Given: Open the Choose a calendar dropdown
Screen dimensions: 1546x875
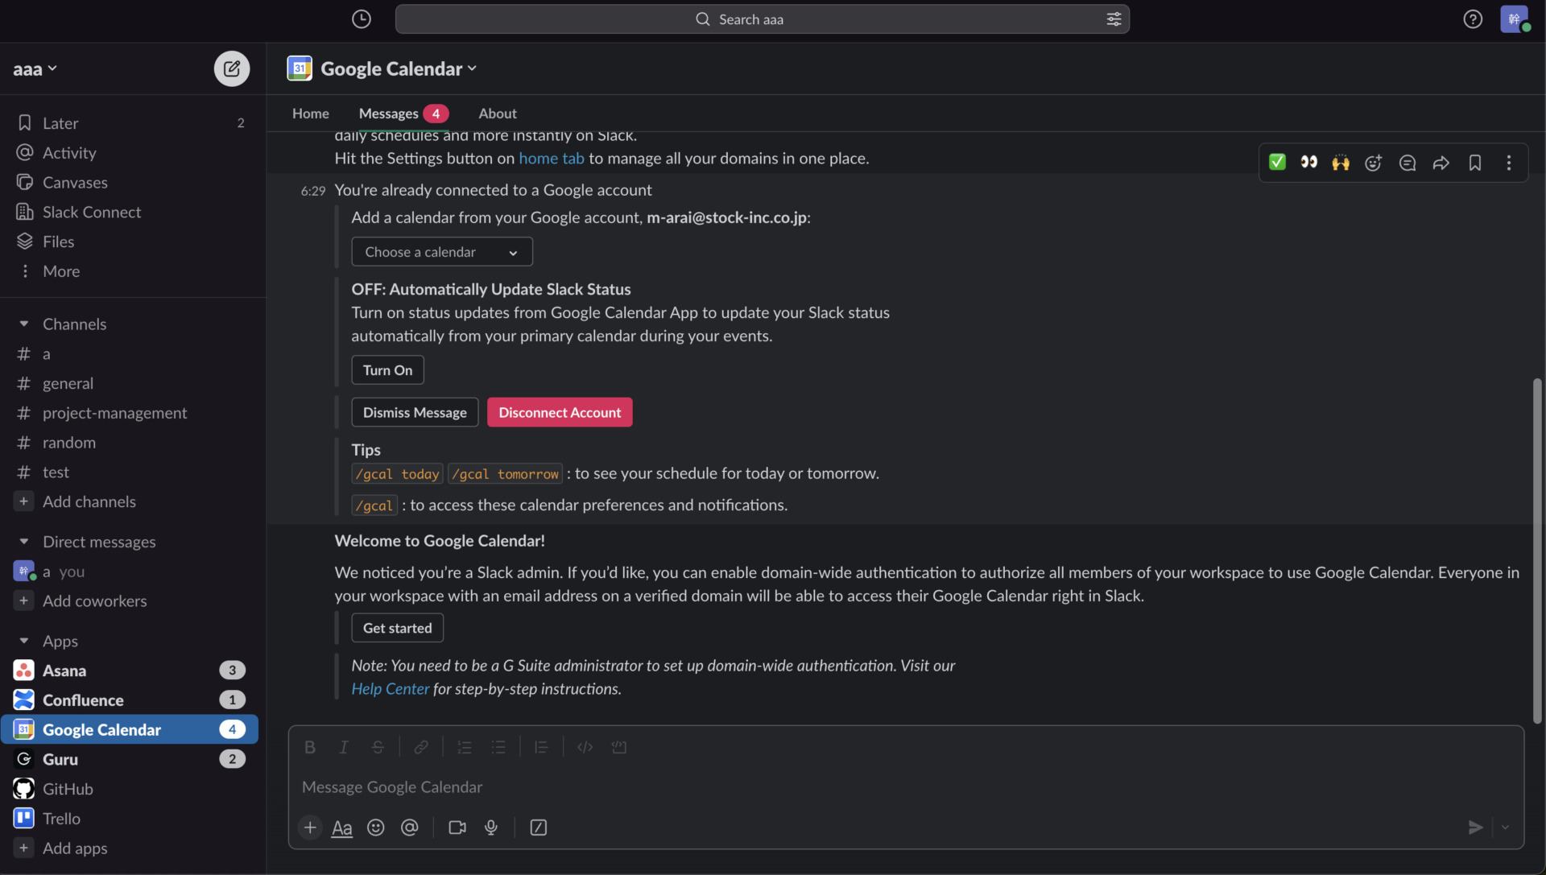Looking at the screenshot, I should coord(441,252).
